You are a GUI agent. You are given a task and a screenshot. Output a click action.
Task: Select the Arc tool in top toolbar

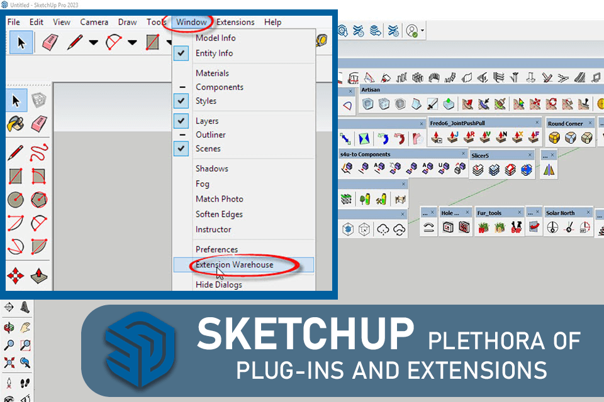(114, 42)
